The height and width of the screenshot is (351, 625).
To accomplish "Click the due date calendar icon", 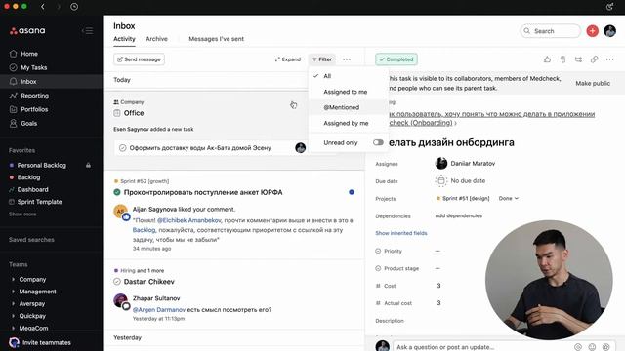I will click(x=440, y=181).
